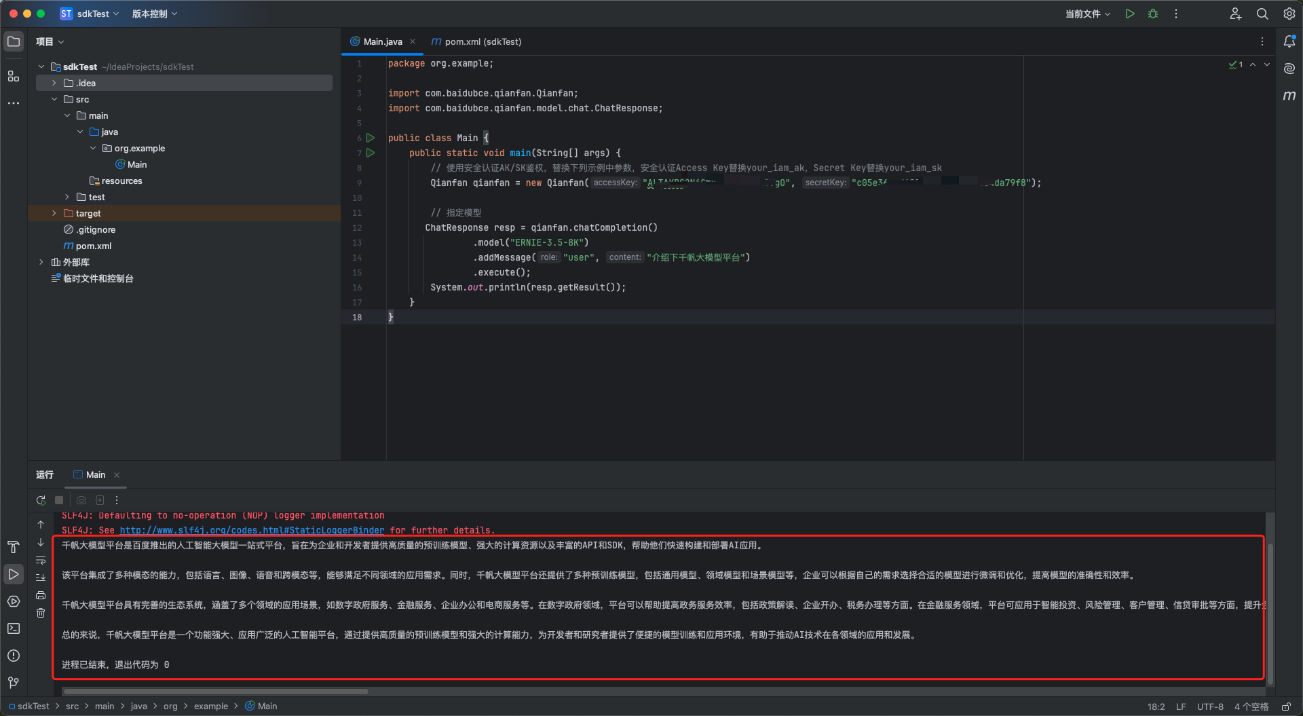
Task: Click the run gutter icon beside class Main
Action: [371, 138]
